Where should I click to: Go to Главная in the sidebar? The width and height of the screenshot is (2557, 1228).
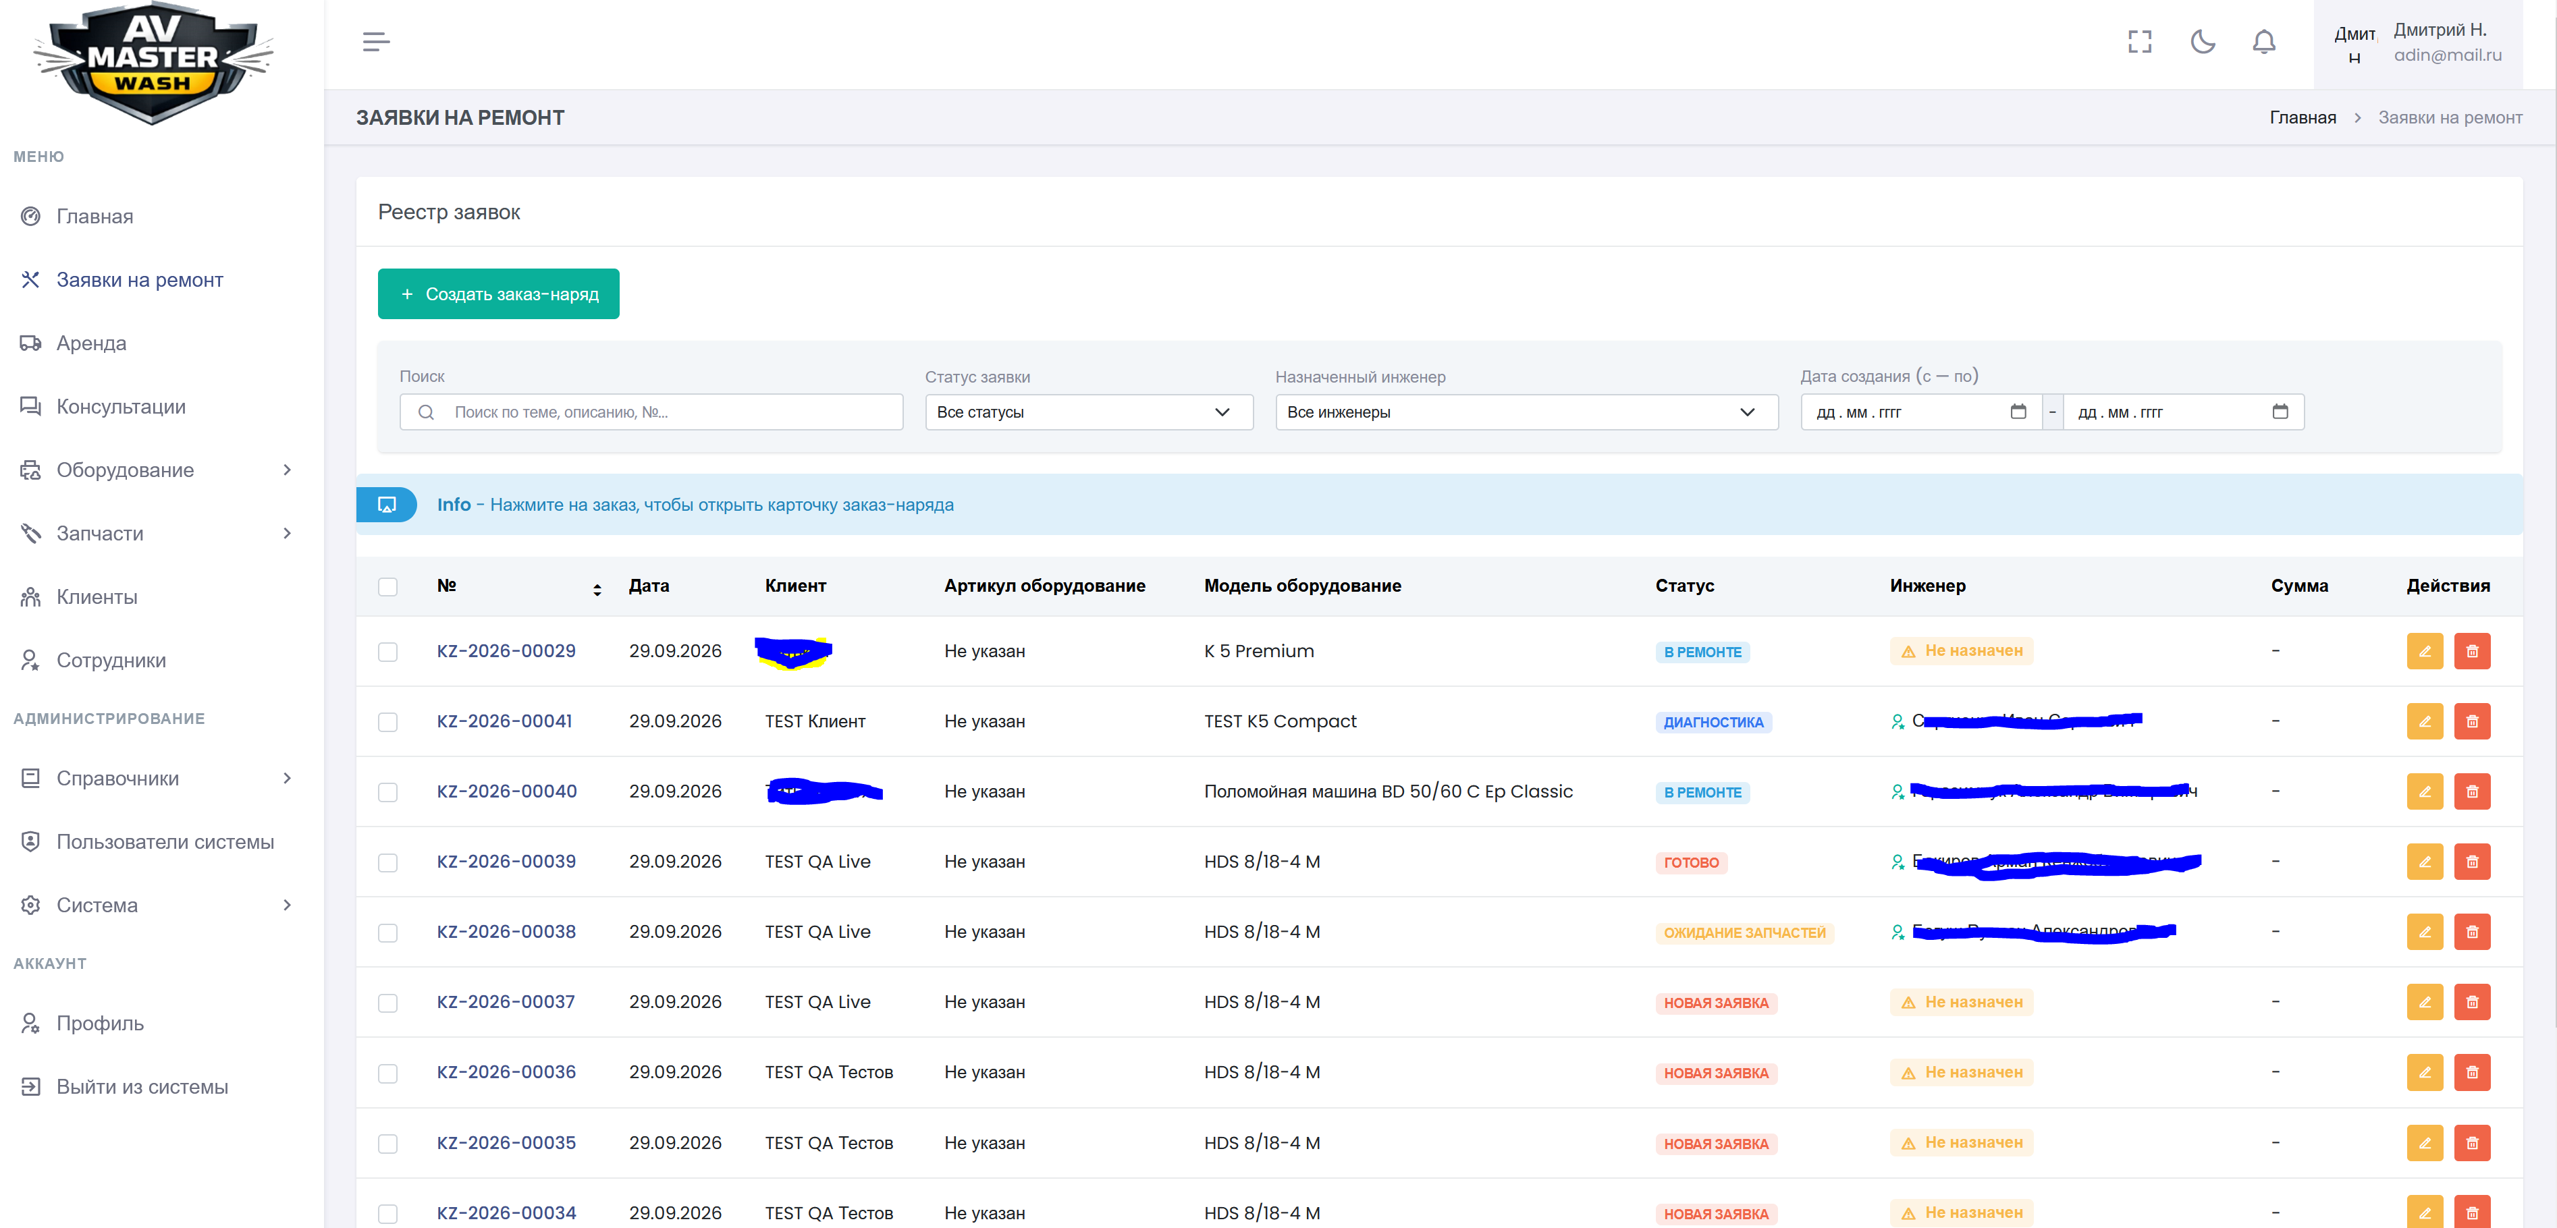tap(95, 216)
